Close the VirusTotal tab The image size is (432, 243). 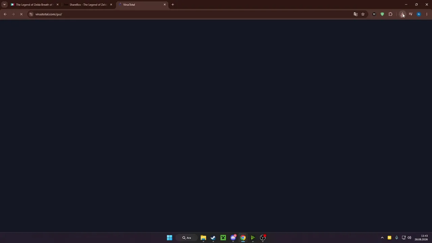pyautogui.click(x=165, y=5)
